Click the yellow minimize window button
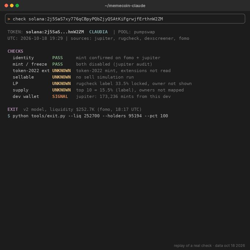 [12, 6]
